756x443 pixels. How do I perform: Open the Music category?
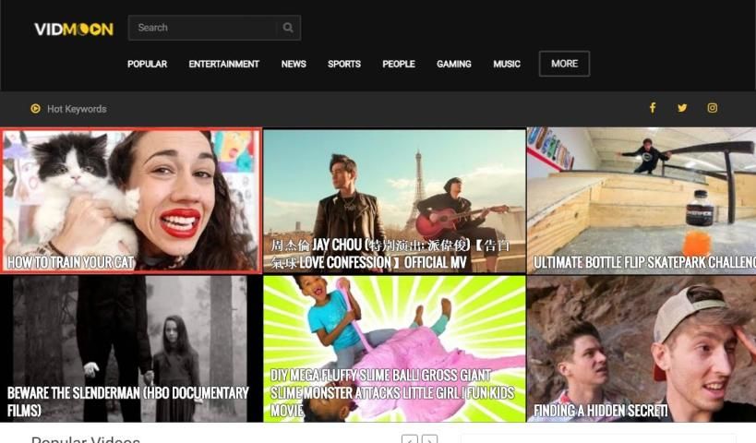click(507, 65)
